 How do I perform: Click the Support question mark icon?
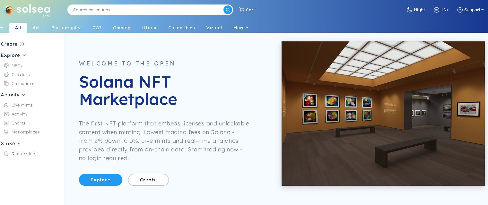pos(460,10)
